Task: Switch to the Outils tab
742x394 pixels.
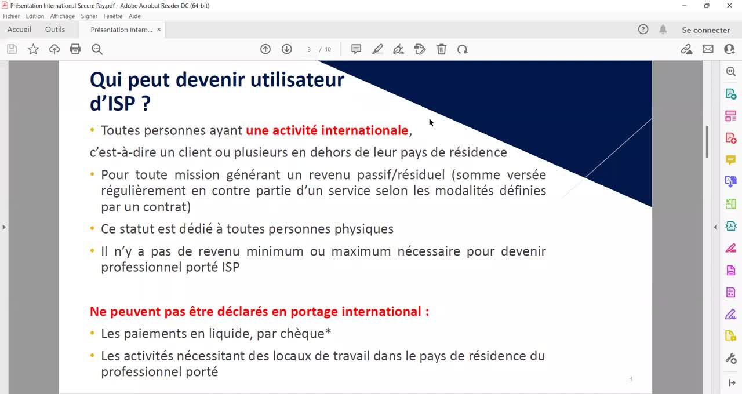Action: point(55,30)
